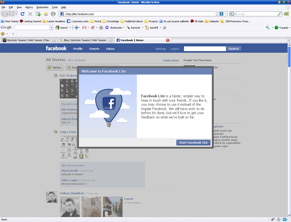Open the Knowledge bookmarks folder
The image size is (291, 222).
(111, 21)
